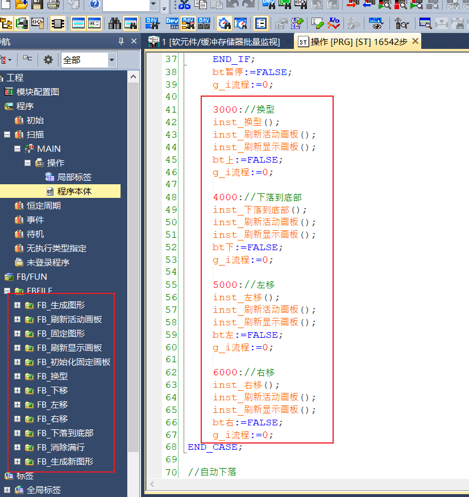Collapse the MAIN program node

tap(17, 149)
